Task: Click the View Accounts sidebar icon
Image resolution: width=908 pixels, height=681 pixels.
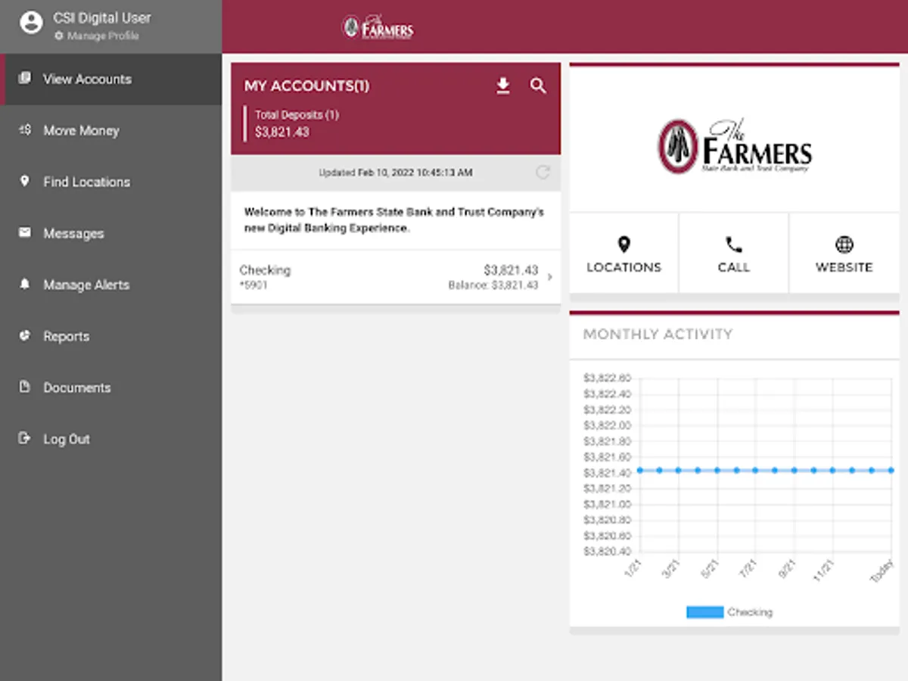Action: pos(25,78)
